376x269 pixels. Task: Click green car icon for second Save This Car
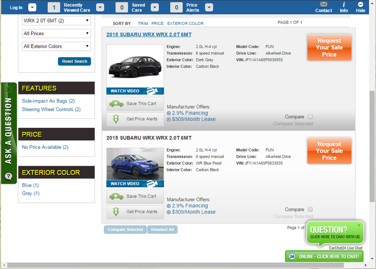click(116, 196)
